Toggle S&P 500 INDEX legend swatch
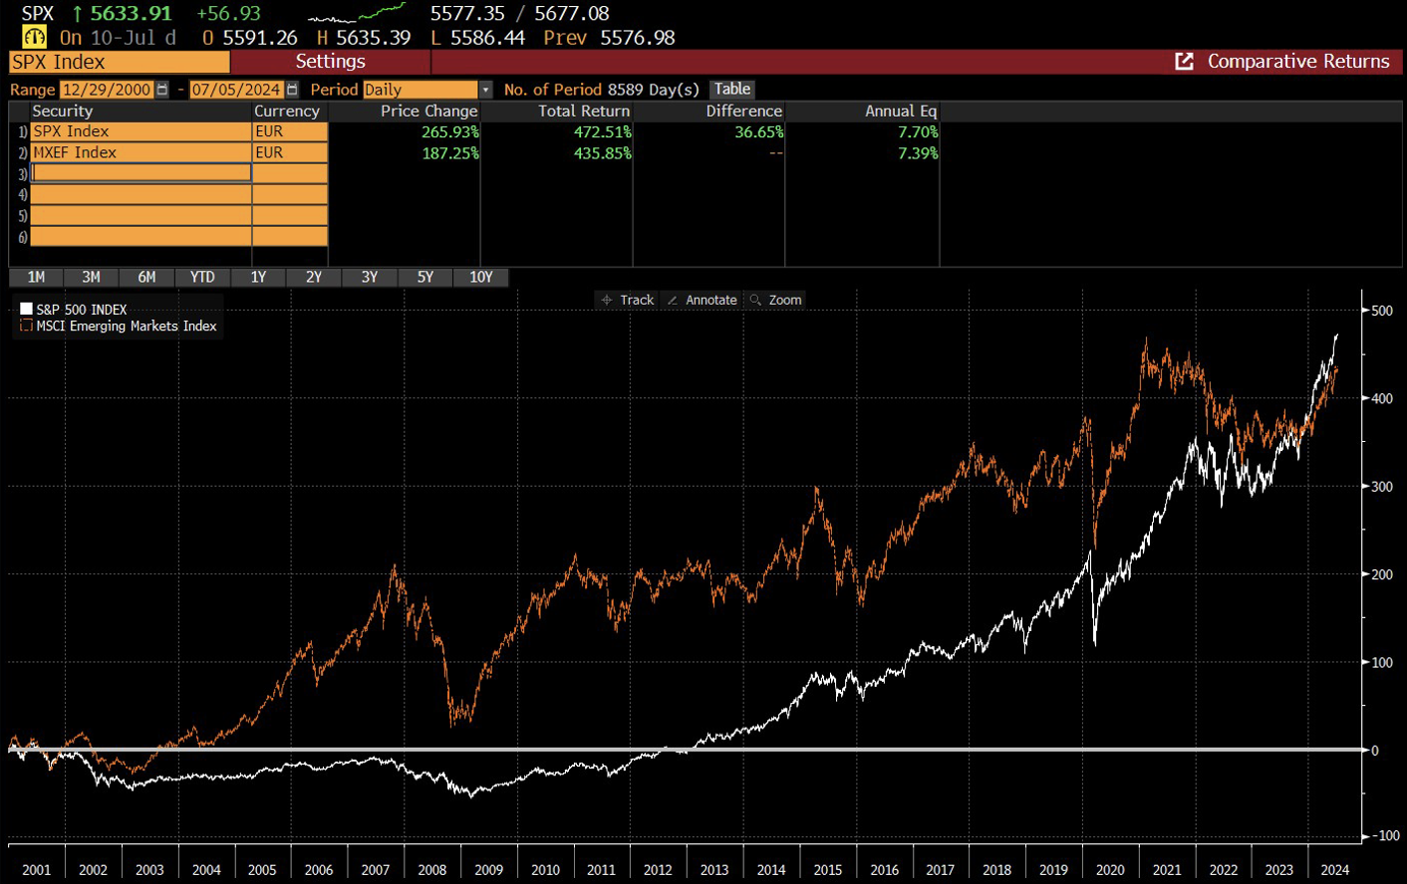The height and width of the screenshot is (884, 1407). [x=27, y=309]
